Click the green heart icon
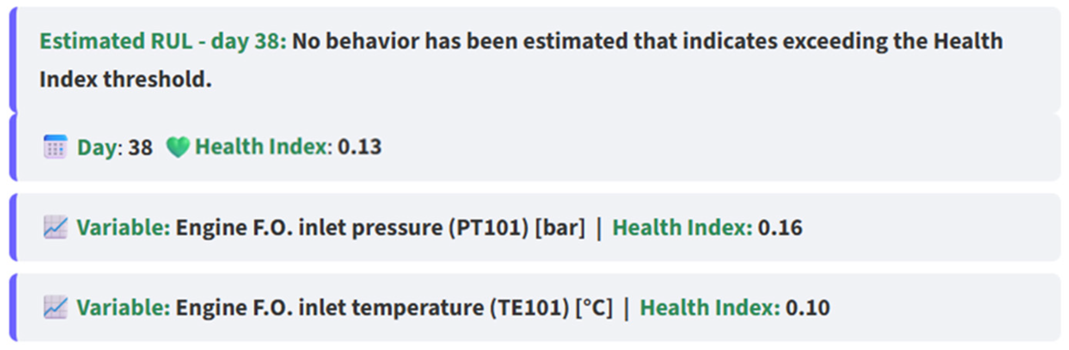 tap(178, 147)
